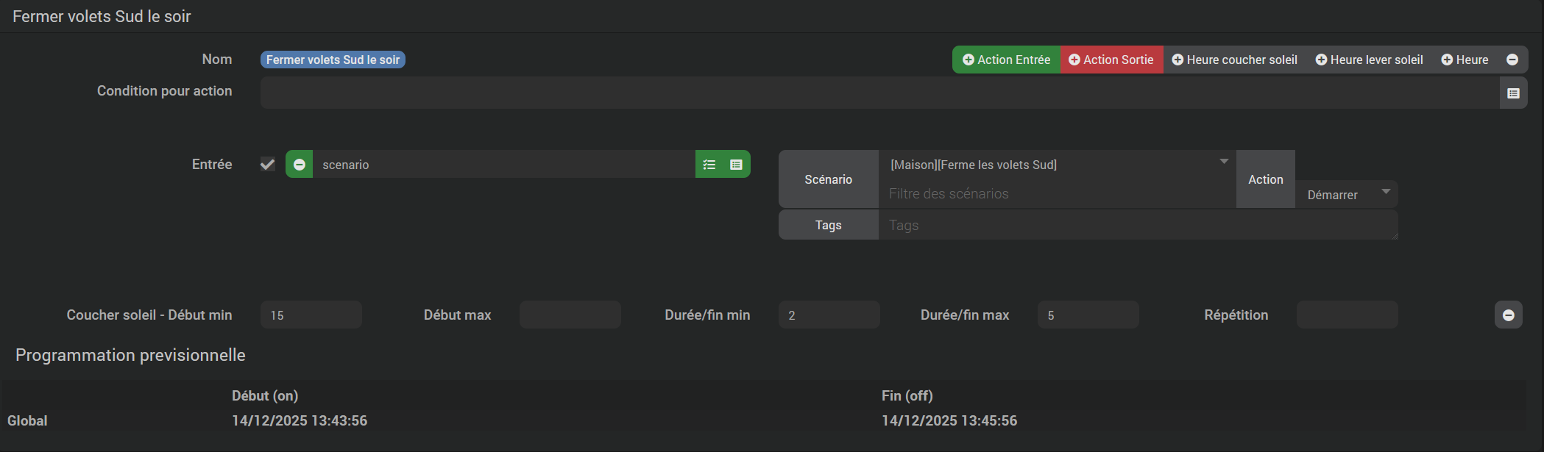
Task: Add a Heure lever soleil schedule
Action: [x=1369, y=60]
